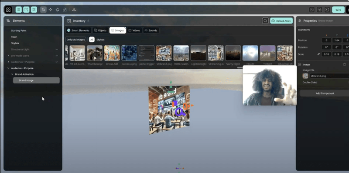Viewport: 349px width, 173px height.
Task: Toggle the Properties panel toolbar button
Action: [34, 10]
